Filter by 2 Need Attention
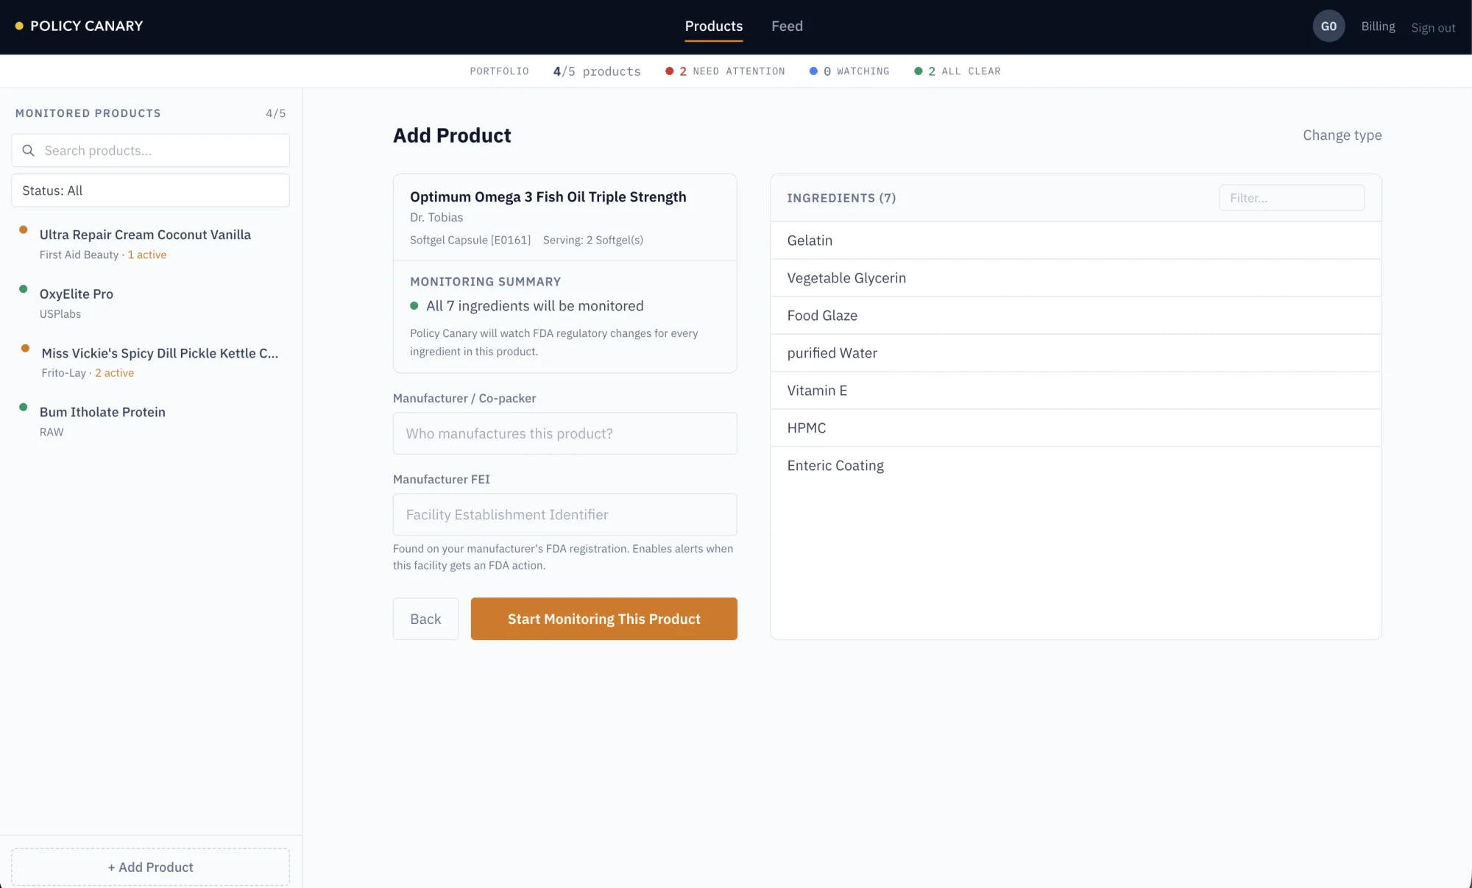The width and height of the screenshot is (1472, 888). [725, 71]
